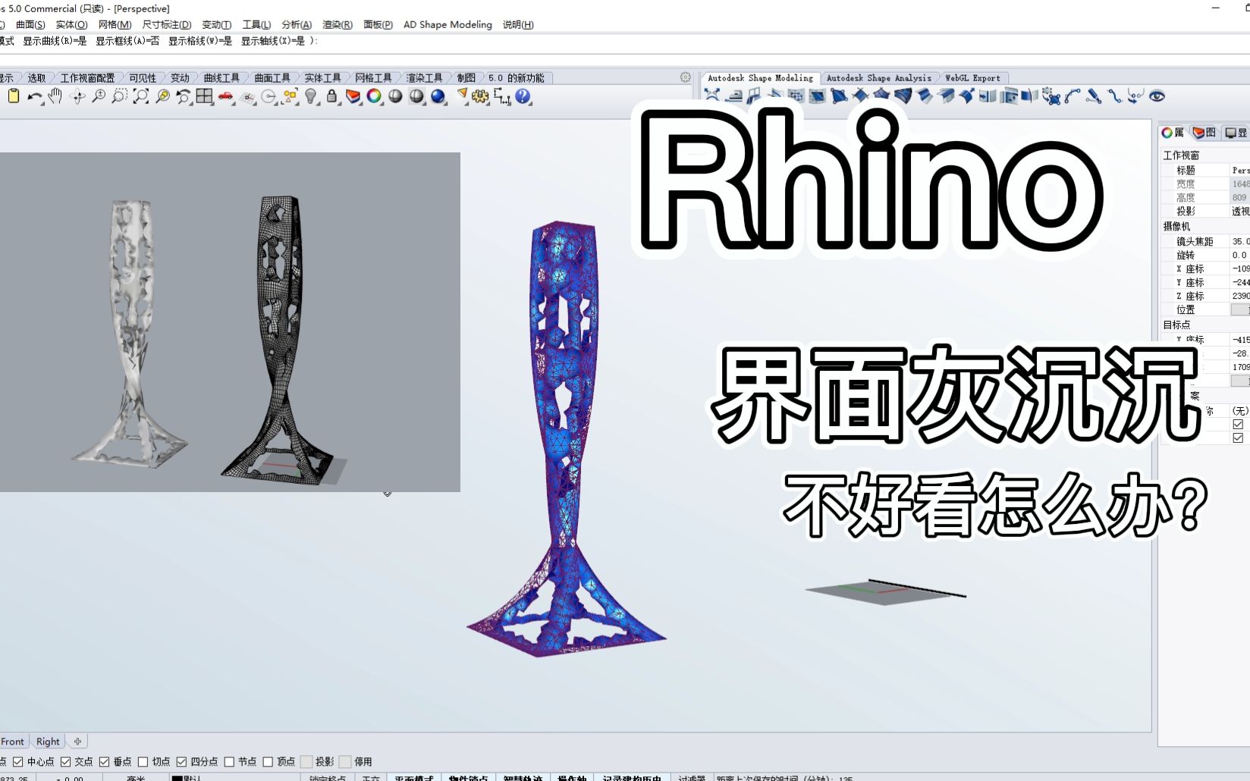Viewport: 1250px width, 781px height.
Task: Open the AD Shape Modeling menu
Action: coord(448,24)
